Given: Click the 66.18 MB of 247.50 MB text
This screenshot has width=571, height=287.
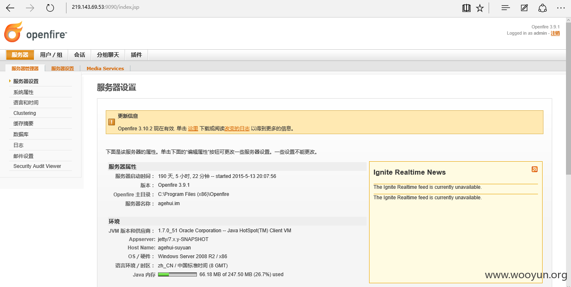Looking at the screenshot, I should [x=242, y=274].
